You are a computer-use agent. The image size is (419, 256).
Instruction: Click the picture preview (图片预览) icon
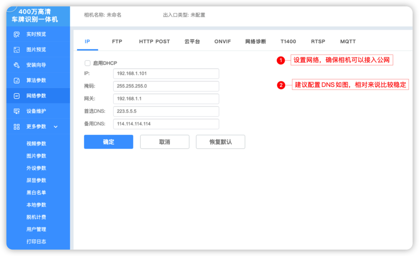17,50
